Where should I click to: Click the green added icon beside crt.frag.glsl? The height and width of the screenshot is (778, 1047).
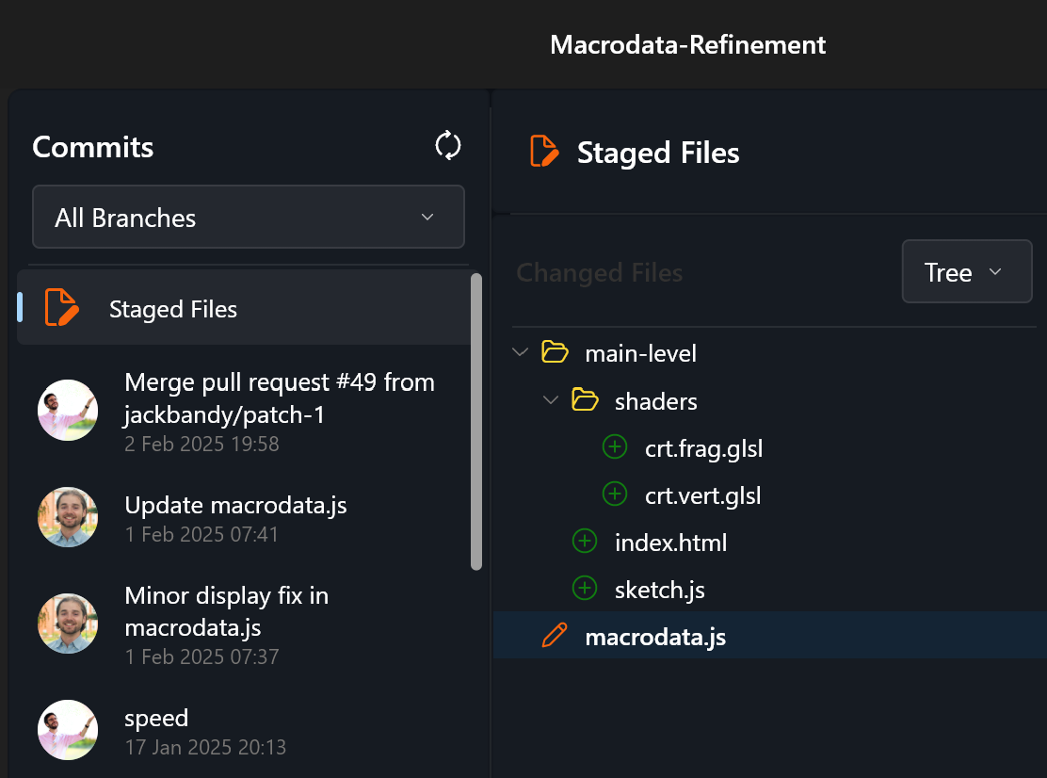click(x=614, y=446)
